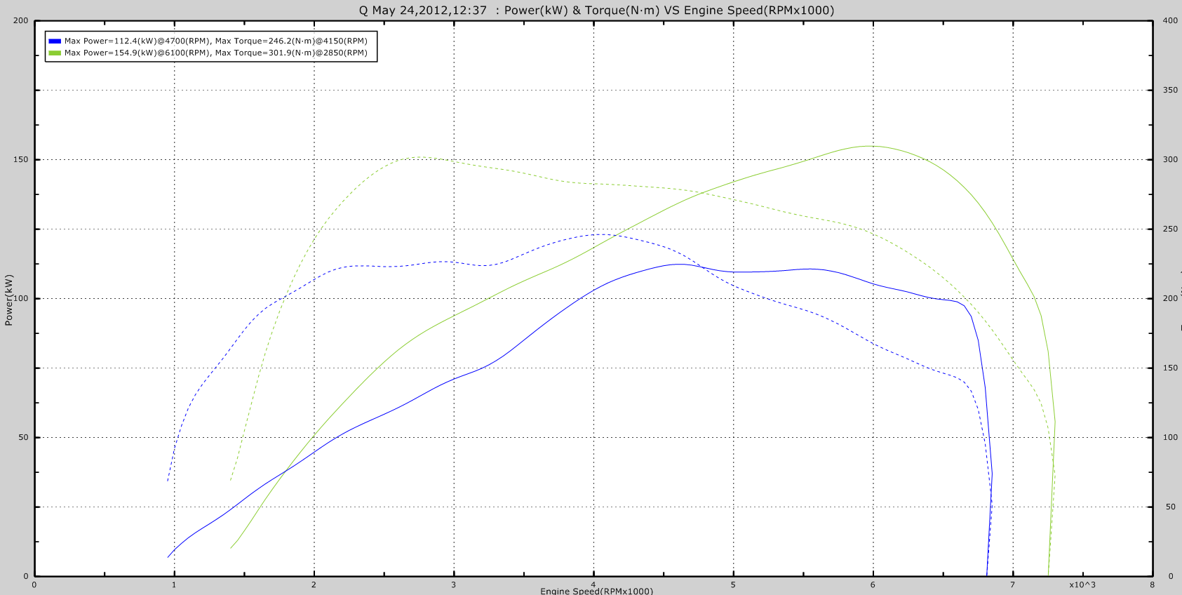This screenshot has width=1182, height=595.
Task: Click the chart title at the top
Action: (596, 11)
